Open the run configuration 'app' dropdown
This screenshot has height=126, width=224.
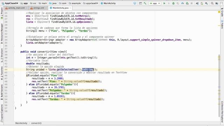[155, 3]
